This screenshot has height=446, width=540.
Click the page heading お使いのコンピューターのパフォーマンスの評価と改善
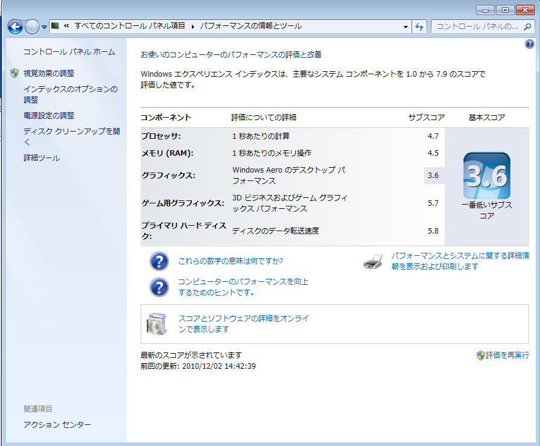coord(231,55)
